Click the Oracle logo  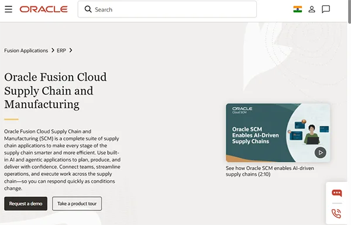coord(44,9)
